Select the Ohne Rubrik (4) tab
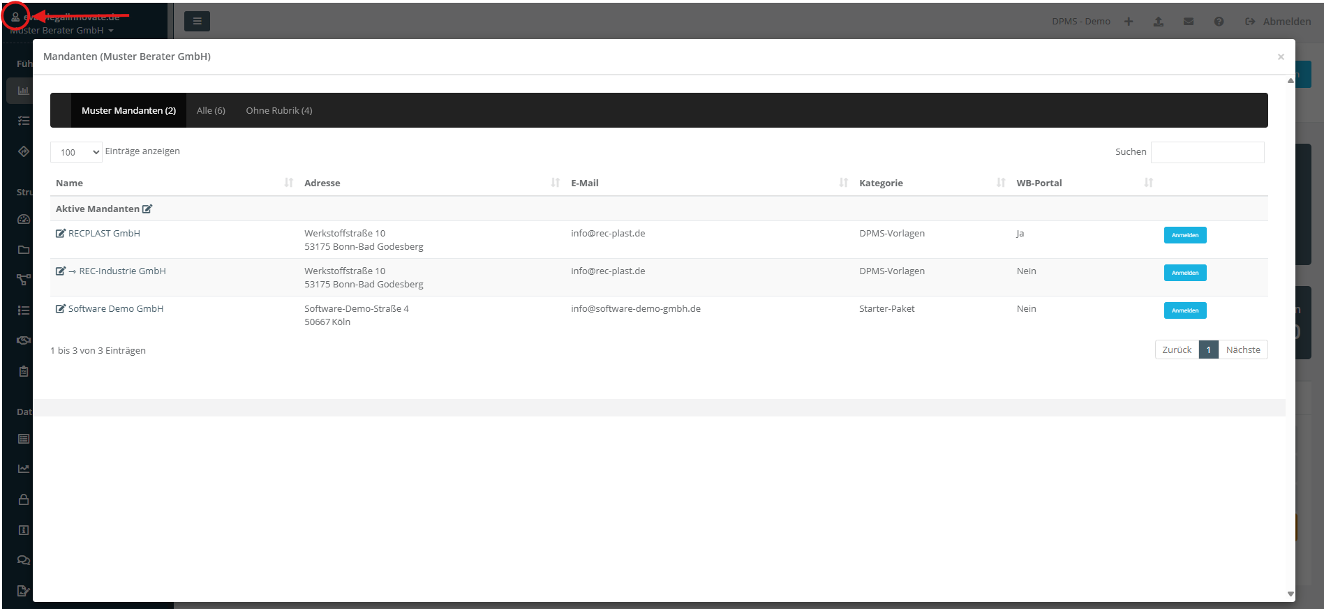The image size is (1324, 609). 279,110
